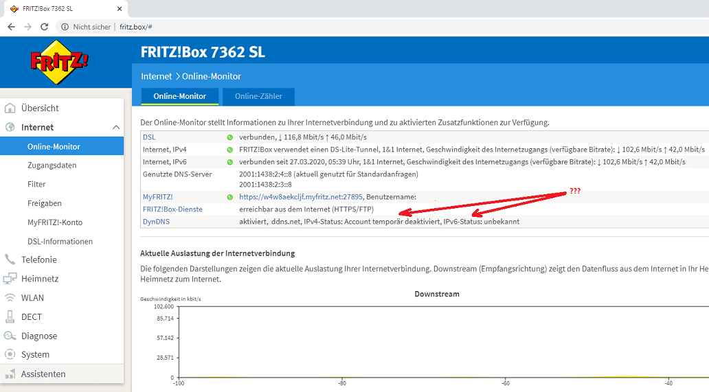The height and width of the screenshot is (392, 709).
Task: Click the FRITZ!Box-Dienste link
Action: [x=172, y=209]
